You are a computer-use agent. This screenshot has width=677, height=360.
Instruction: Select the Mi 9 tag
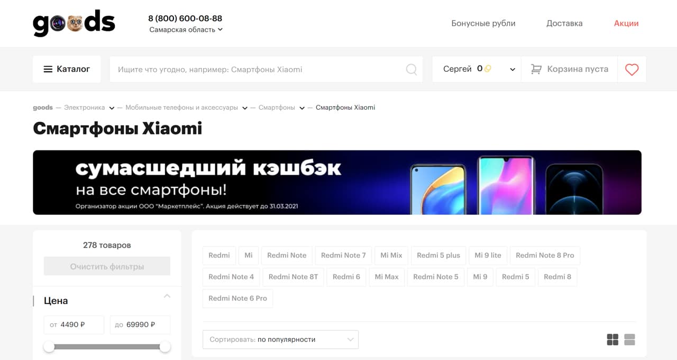(480, 277)
